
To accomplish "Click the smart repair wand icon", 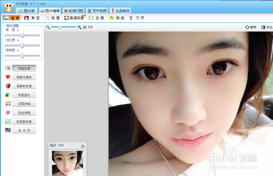I will click(x=8, y=68).
